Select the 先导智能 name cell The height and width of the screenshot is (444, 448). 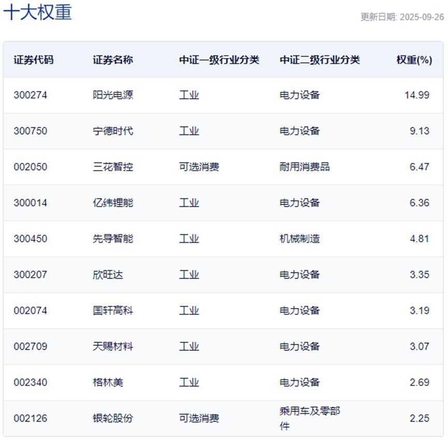[x=113, y=239]
